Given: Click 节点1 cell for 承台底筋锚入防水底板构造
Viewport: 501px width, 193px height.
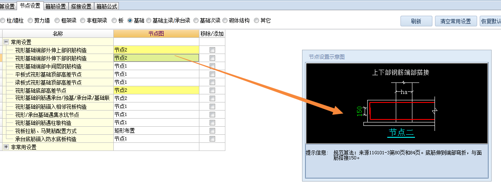Looking at the screenshot, I should [156, 139].
